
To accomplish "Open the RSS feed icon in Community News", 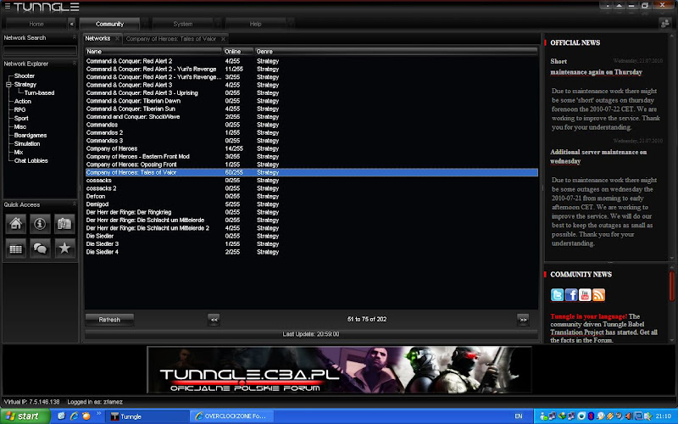I will tap(598, 294).
